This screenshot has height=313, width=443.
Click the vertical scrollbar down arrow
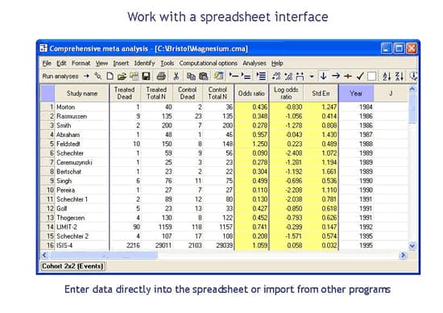(412, 246)
